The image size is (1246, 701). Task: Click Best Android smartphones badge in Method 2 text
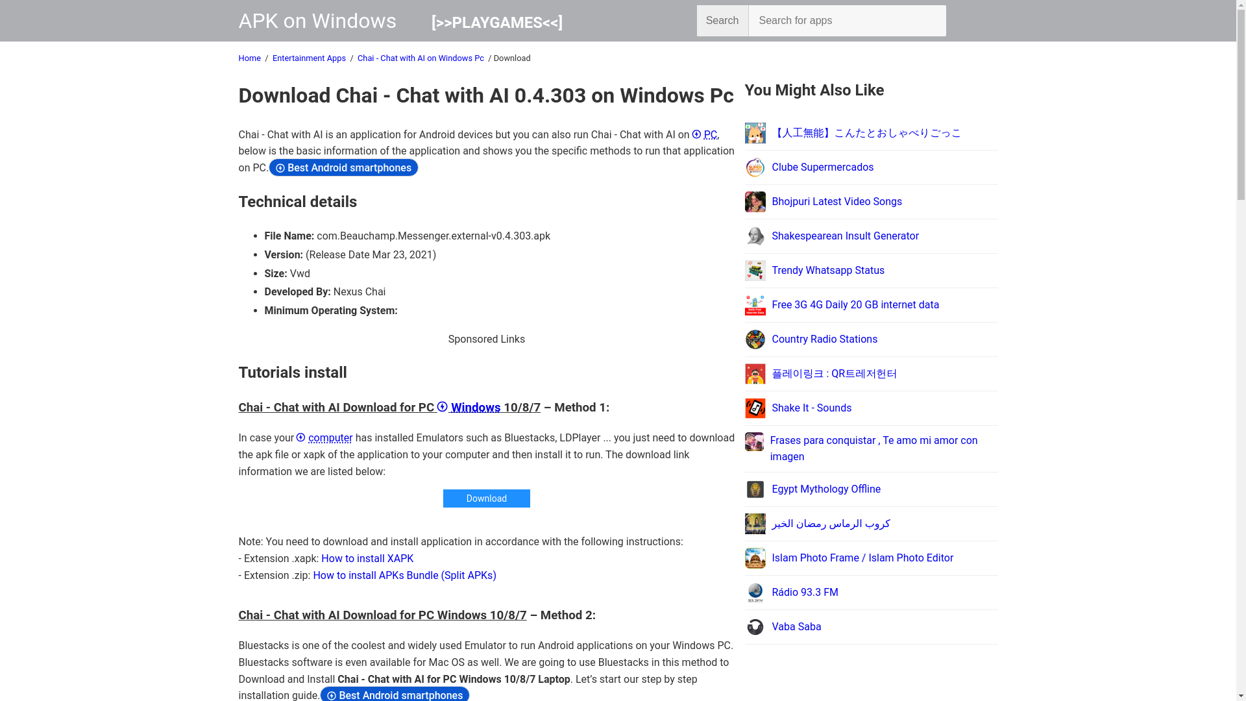click(395, 695)
